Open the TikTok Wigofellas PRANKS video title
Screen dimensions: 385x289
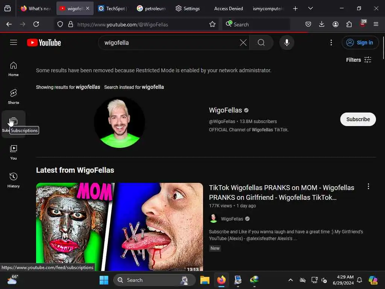(281, 192)
